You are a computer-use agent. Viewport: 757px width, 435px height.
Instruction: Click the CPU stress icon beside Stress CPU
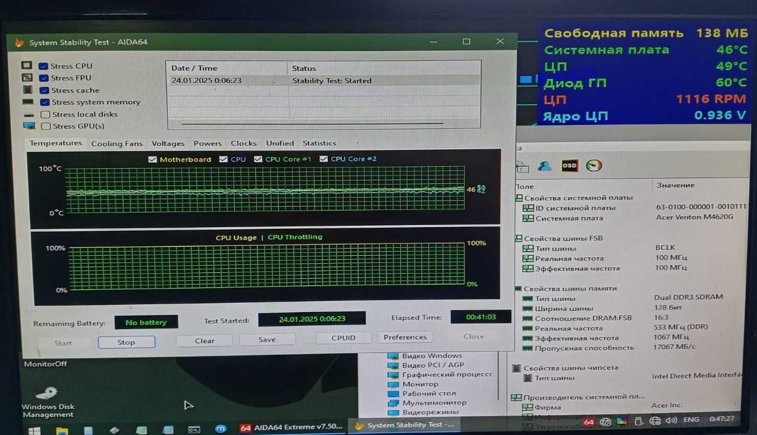tap(27, 66)
